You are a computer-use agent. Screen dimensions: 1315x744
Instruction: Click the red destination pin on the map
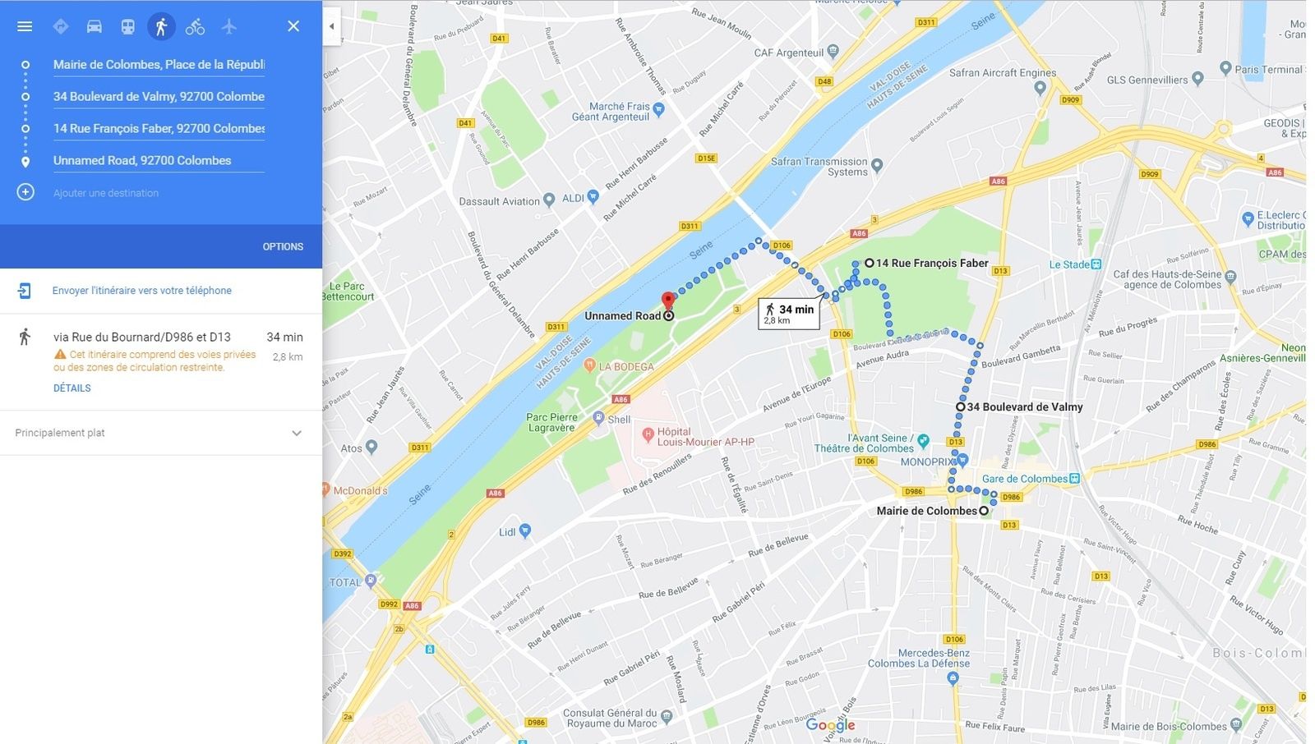tap(668, 301)
